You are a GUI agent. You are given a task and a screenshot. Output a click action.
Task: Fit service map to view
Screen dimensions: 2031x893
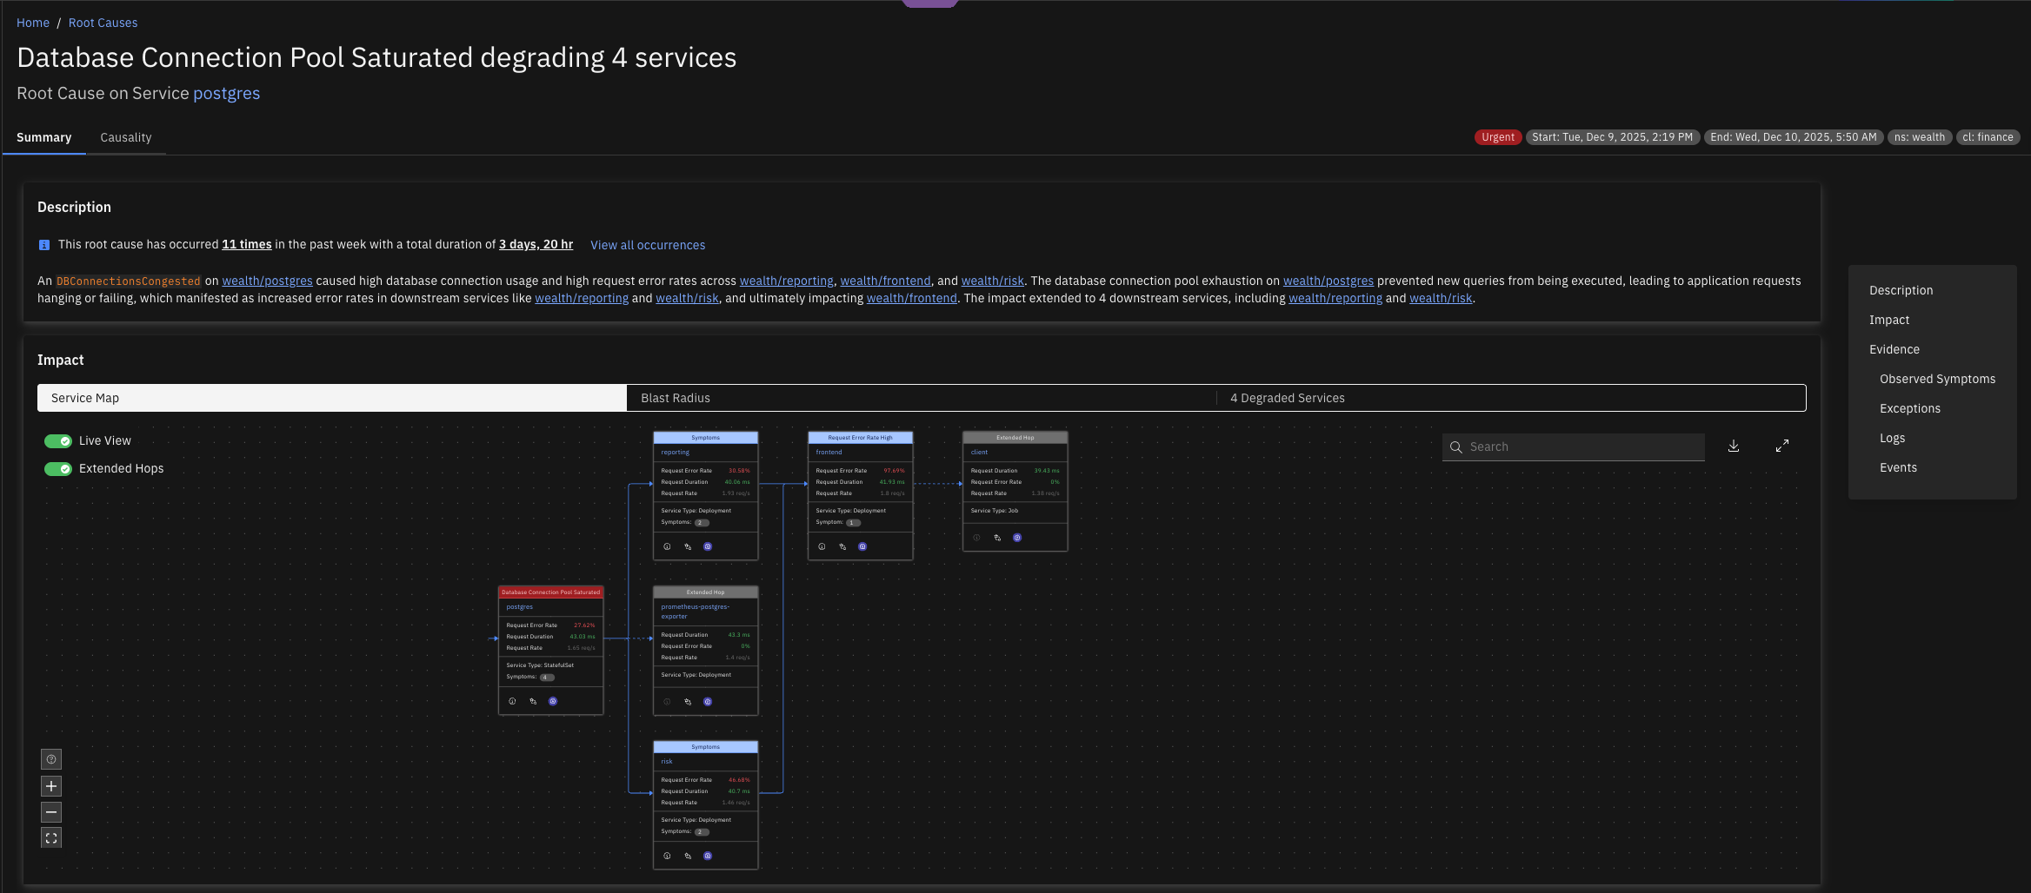(x=51, y=838)
